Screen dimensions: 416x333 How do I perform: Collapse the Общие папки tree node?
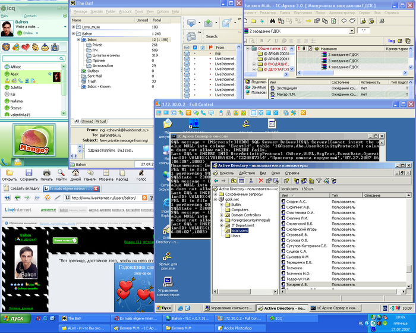[248, 48]
